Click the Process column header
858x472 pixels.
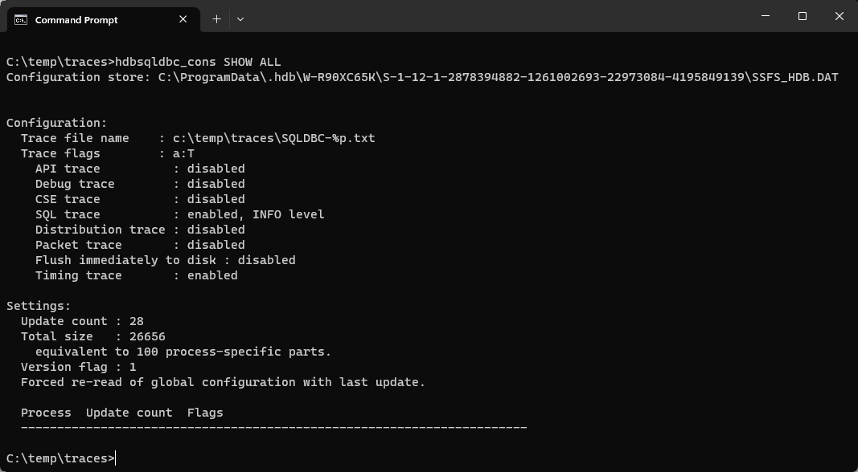pyautogui.click(x=46, y=413)
